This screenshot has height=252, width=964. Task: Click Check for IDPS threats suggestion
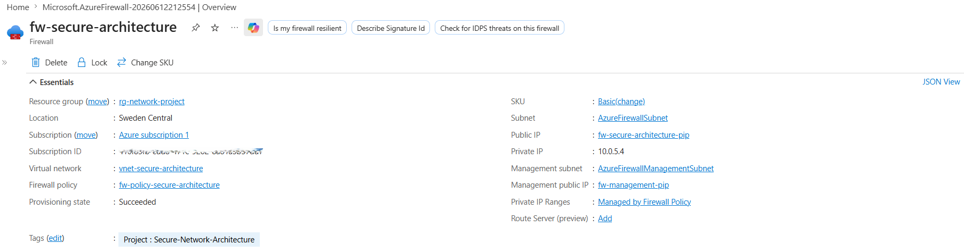click(x=499, y=28)
